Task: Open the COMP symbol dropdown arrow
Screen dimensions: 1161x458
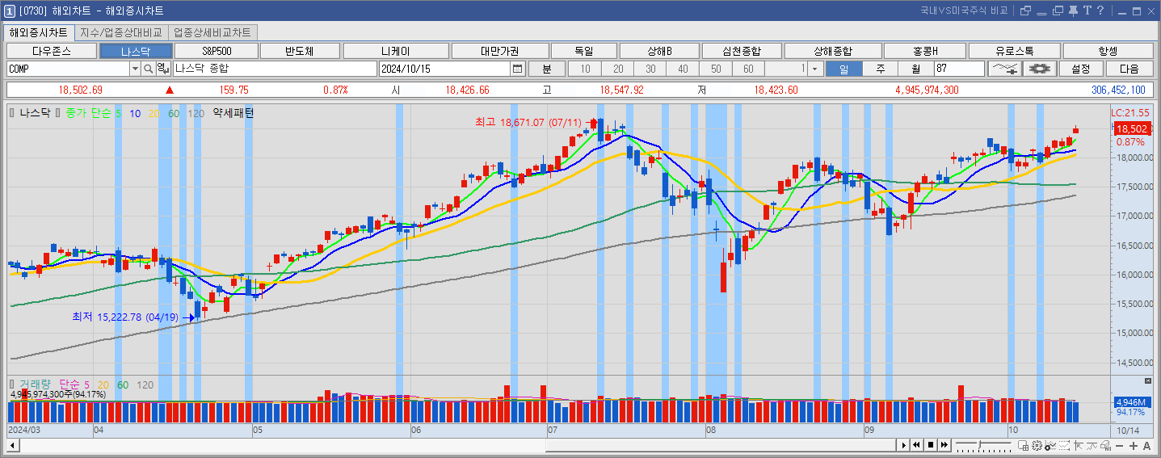Action: 135,69
